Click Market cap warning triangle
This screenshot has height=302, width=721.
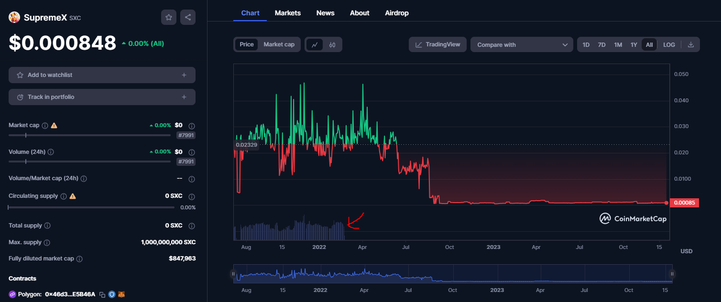pyautogui.click(x=54, y=125)
